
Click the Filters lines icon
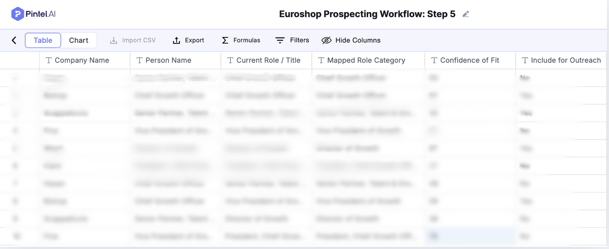280,40
